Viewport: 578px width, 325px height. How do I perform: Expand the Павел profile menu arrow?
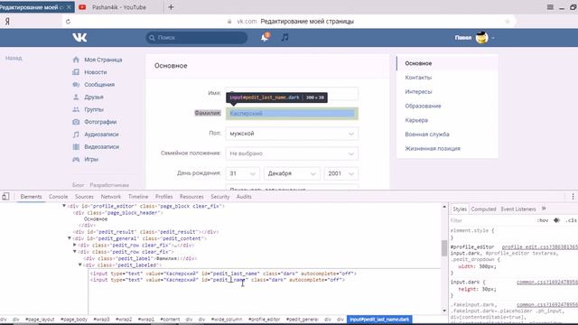point(493,38)
